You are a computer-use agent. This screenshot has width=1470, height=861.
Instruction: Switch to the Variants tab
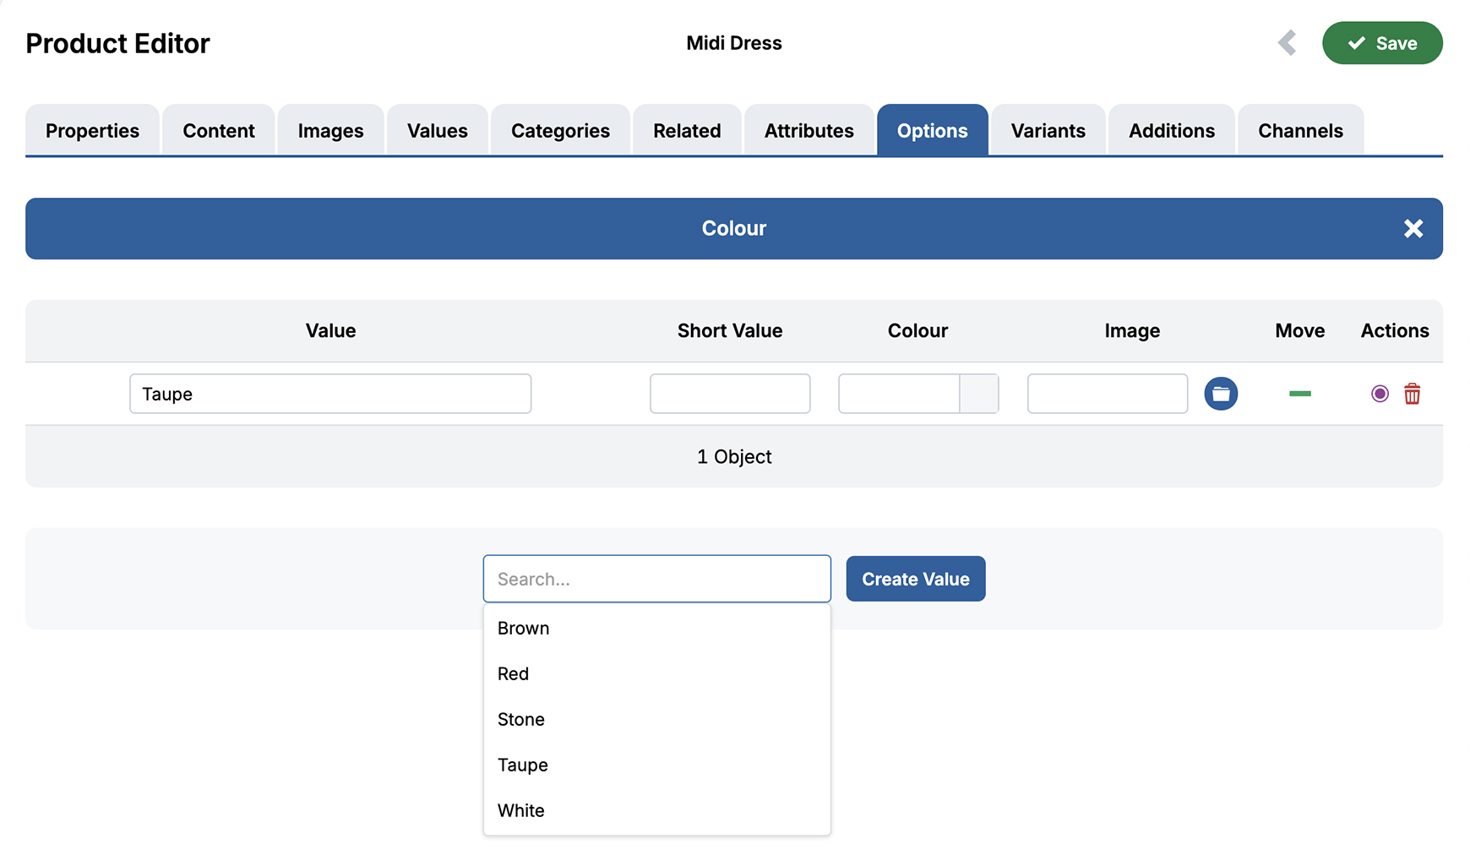click(x=1047, y=130)
